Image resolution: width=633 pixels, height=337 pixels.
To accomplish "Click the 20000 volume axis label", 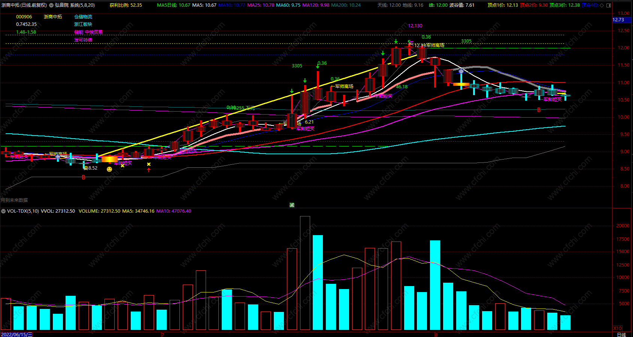I will [623, 226].
